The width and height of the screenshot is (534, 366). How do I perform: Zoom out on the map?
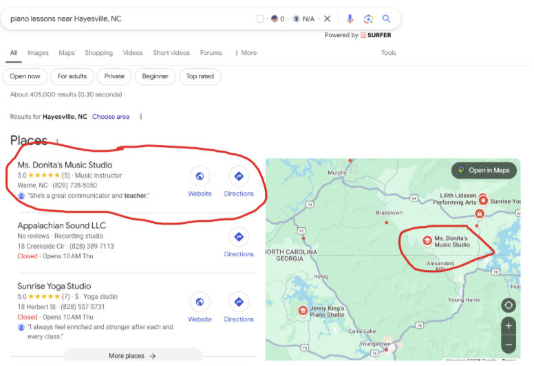[x=509, y=343]
